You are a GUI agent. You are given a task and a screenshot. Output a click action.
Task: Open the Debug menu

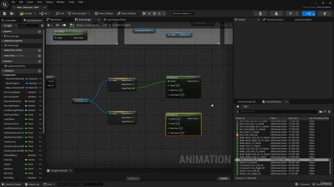[49, 2]
